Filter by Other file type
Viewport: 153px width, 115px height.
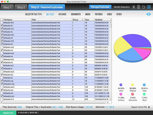119,14
